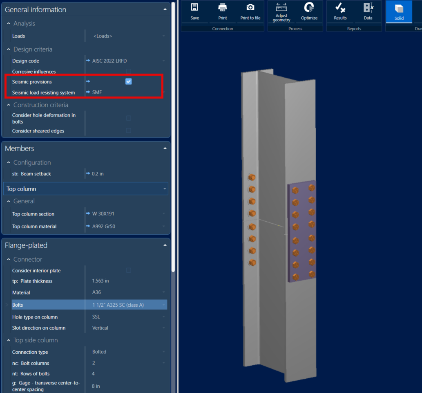The width and height of the screenshot is (422, 393).
Task: Tick Consider interior plate checkbox
Action: 129,271
